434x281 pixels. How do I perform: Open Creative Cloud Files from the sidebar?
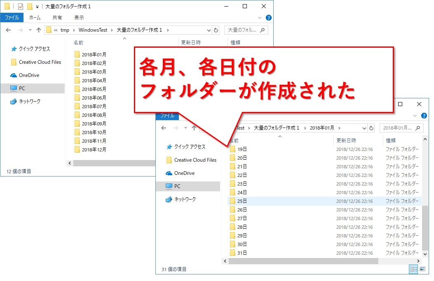pos(36,62)
